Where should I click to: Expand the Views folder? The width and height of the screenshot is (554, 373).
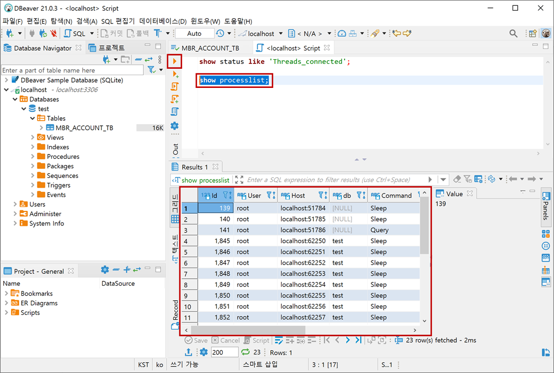tap(32, 137)
